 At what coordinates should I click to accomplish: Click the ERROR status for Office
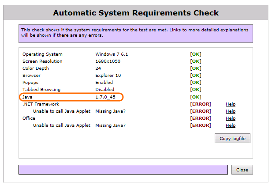201,118
